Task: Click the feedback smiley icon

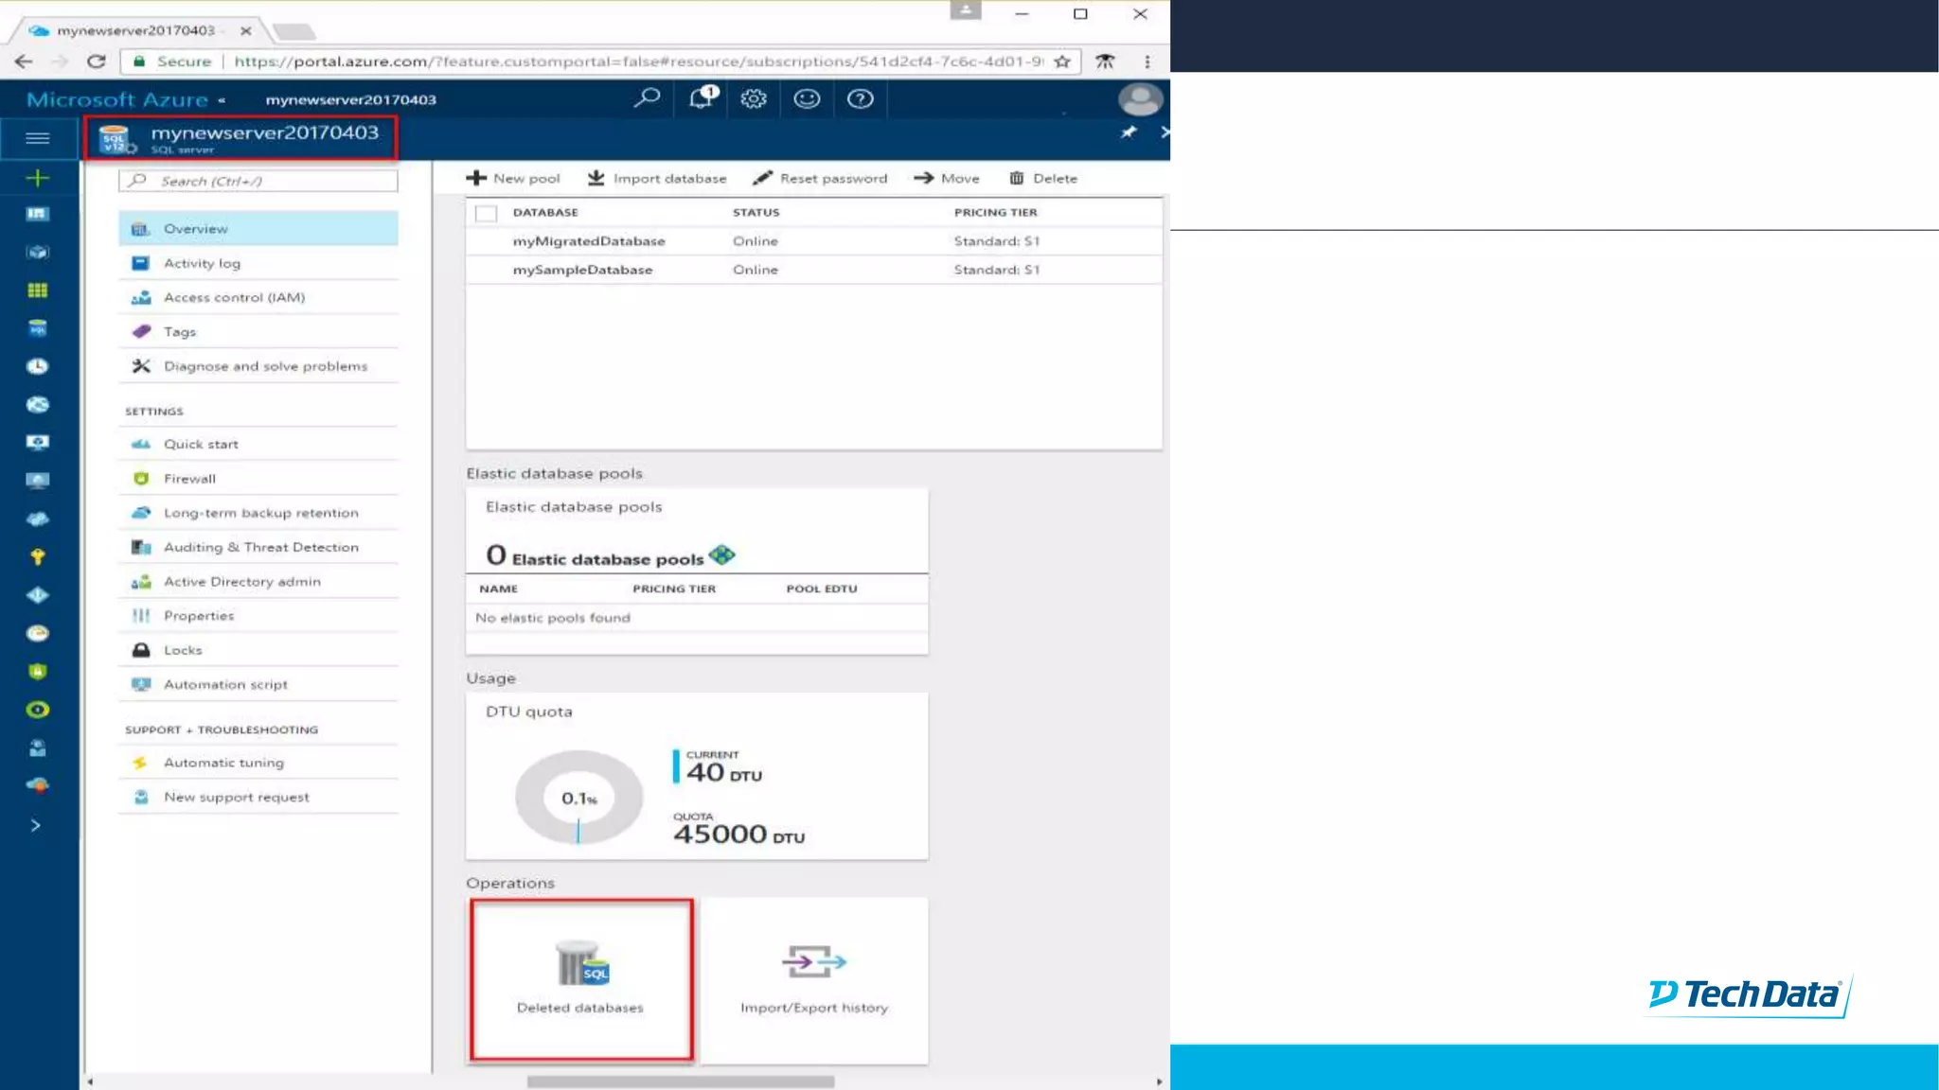Action: pos(807,98)
